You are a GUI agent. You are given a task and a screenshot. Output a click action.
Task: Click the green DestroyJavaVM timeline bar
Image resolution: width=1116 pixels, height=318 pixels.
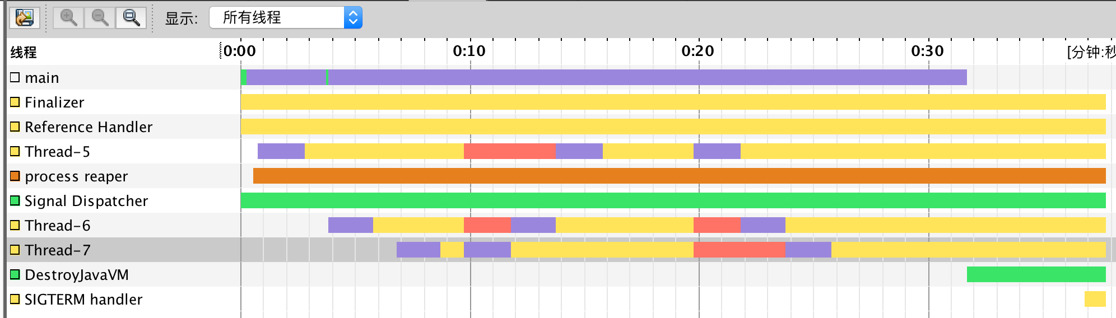pos(1036,274)
